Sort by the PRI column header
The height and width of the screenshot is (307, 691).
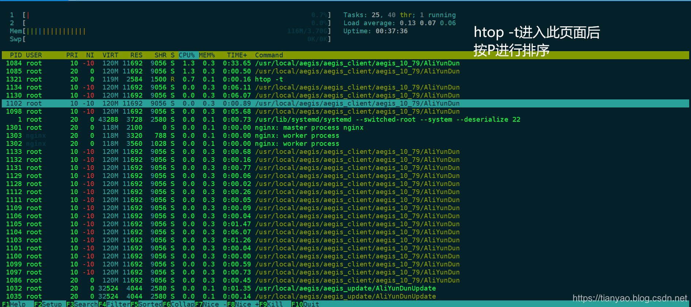pyautogui.click(x=72, y=55)
